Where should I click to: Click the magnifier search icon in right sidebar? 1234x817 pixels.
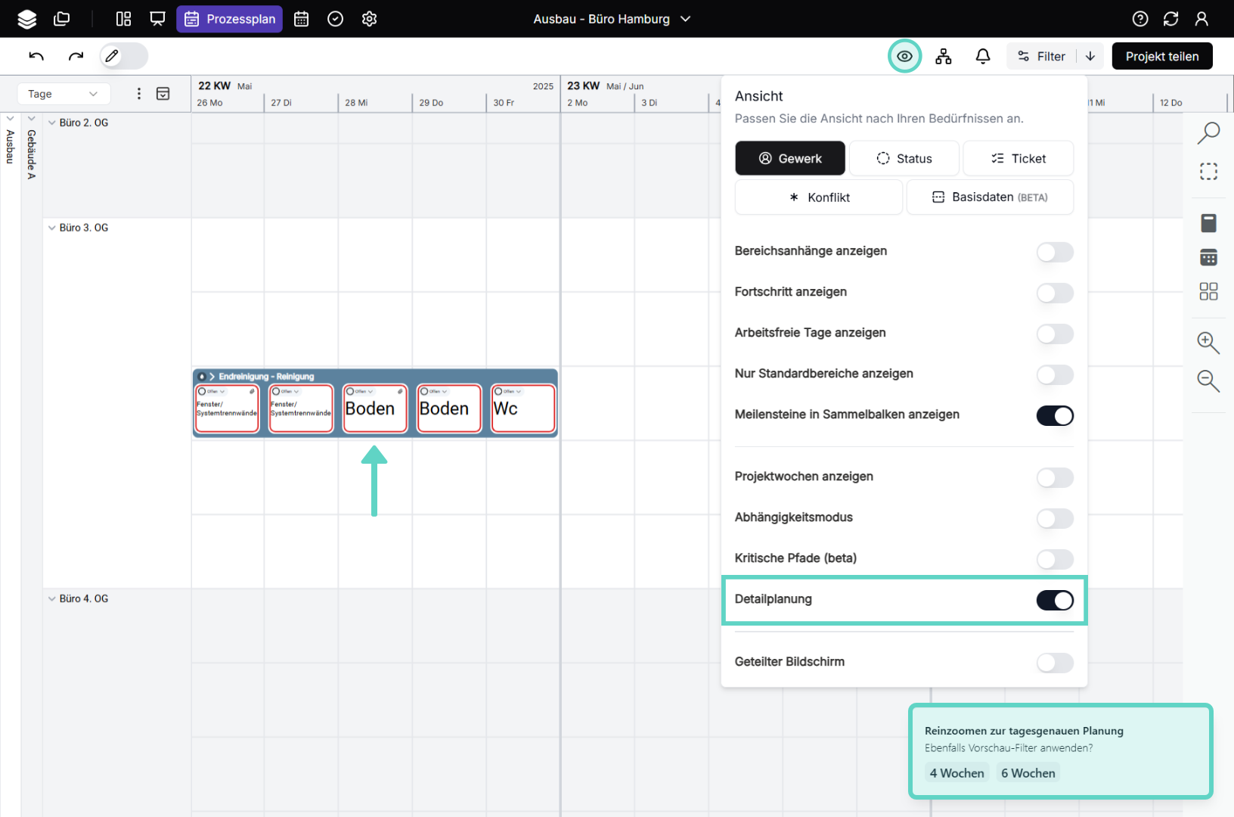pyautogui.click(x=1208, y=132)
